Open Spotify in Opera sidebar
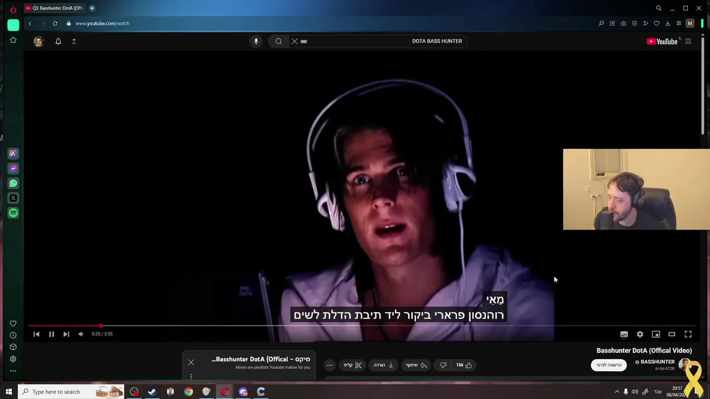This screenshot has height=399, width=710. click(13, 213)
